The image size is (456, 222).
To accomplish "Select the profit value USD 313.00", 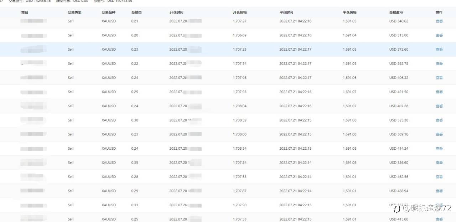I will (399, 35).
